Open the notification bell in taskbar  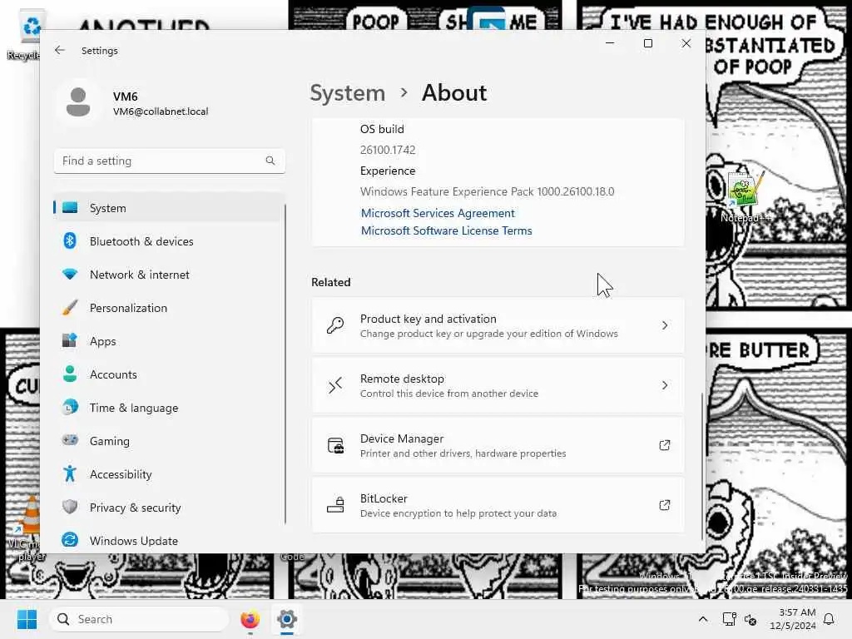tap(830, 619)
